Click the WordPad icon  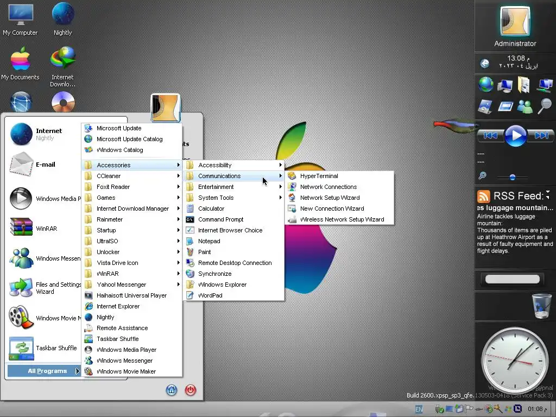(x=190, y=295)
